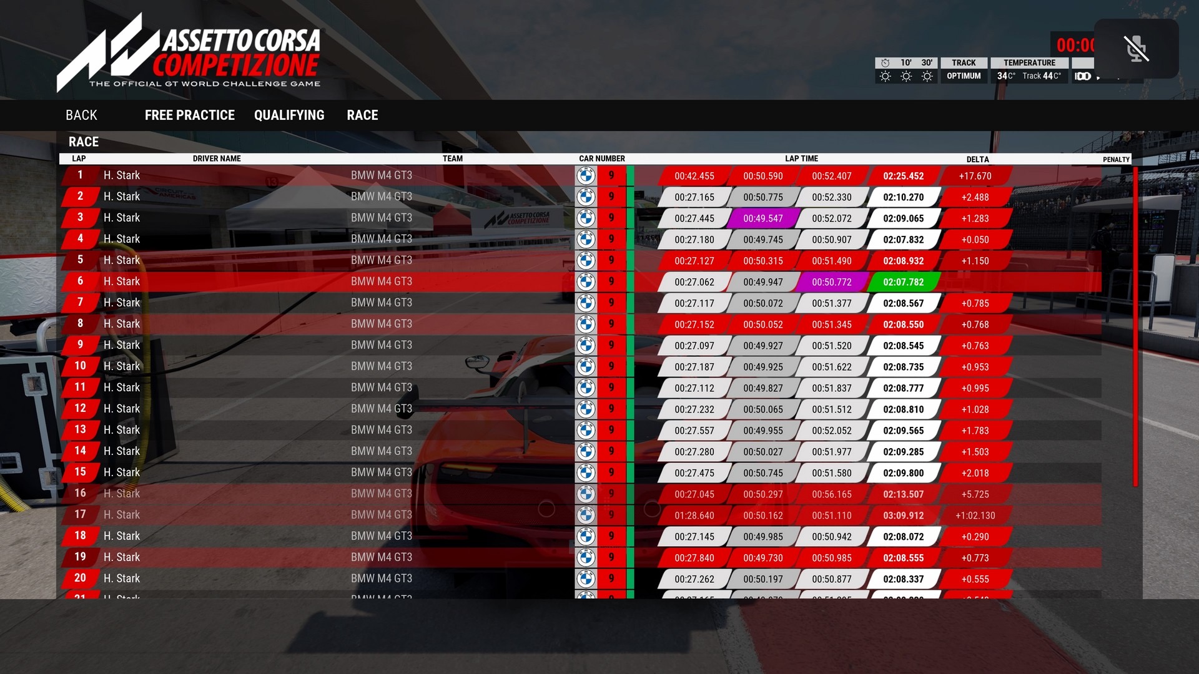
Task: Click sector time 00:27.840 in lap 19
Action: click(x=694, y=558)
